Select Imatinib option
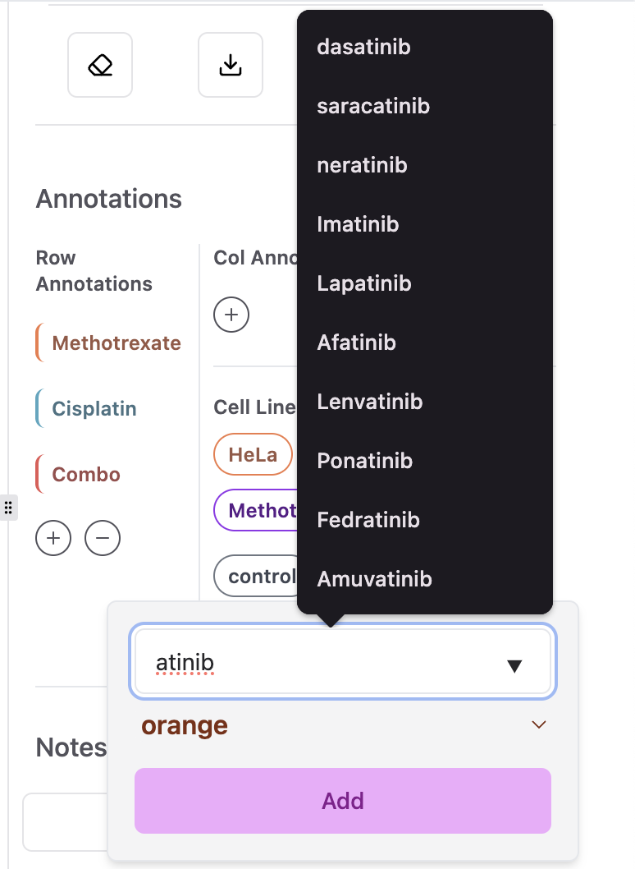The width and height of the screenshot is (635, 869). 358,224
